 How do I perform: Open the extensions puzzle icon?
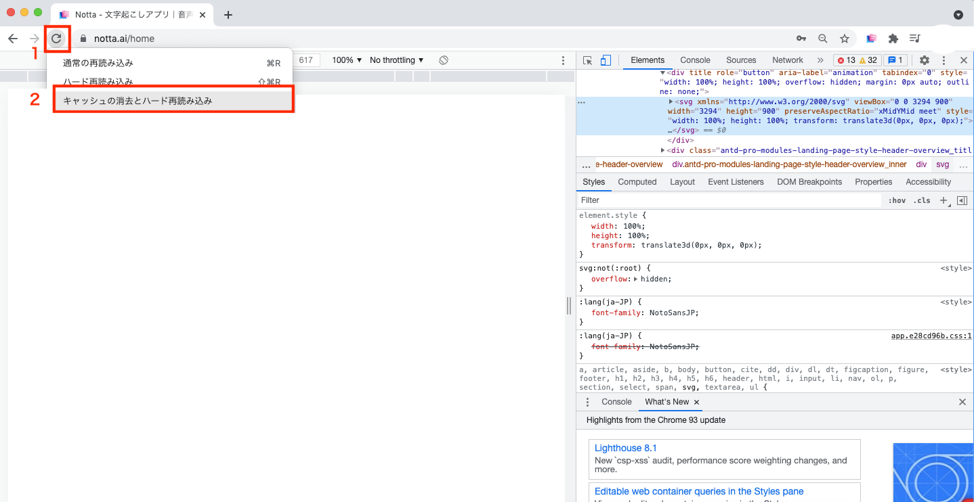[x=893, y=39]
